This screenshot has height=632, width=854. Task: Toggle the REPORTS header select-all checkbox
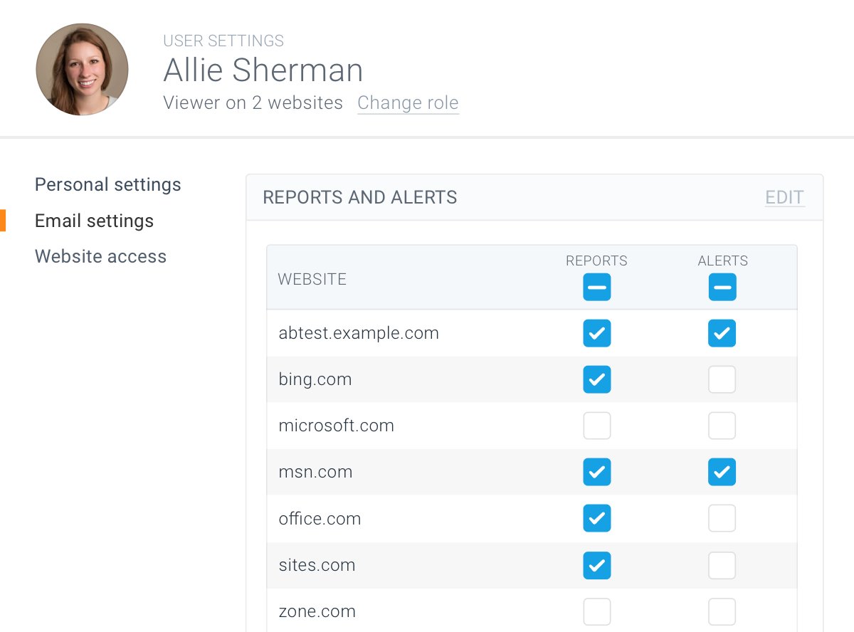[597, 288]
